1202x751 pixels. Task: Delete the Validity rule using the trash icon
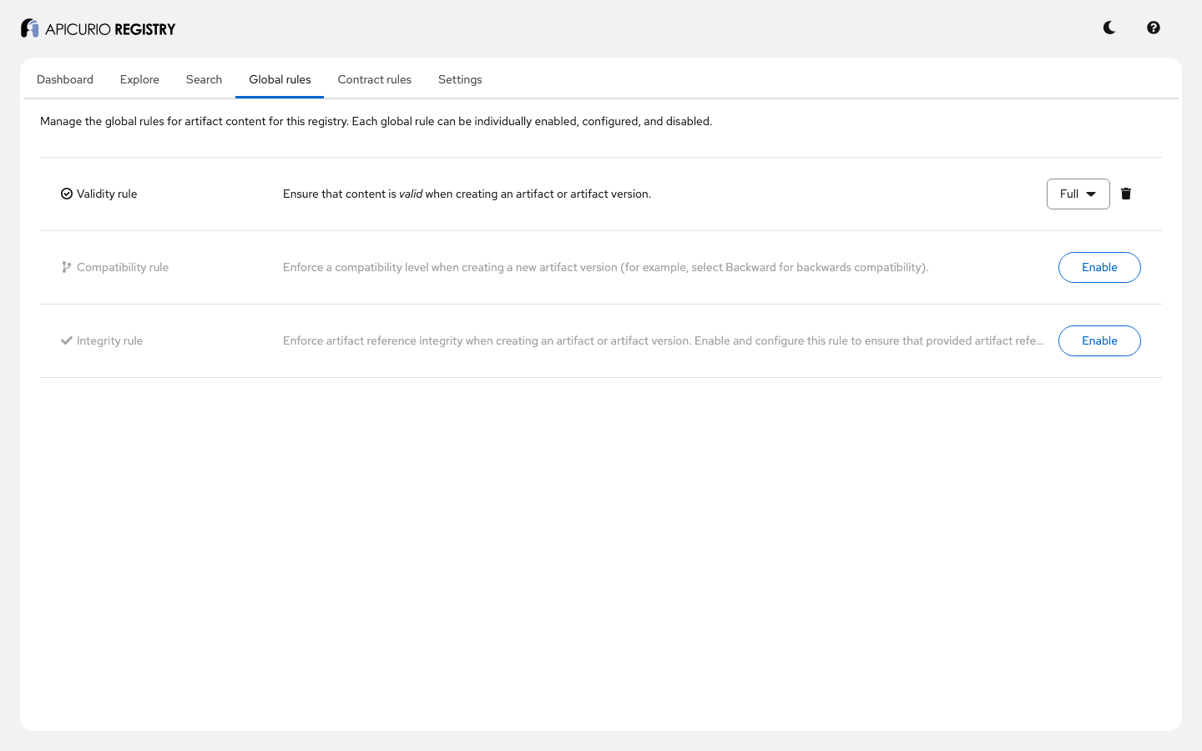[1126, 194]
